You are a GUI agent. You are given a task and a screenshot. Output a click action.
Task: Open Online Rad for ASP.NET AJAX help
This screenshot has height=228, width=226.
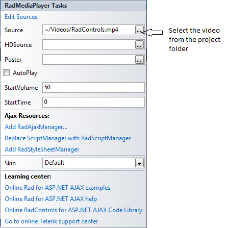(51, 199)
